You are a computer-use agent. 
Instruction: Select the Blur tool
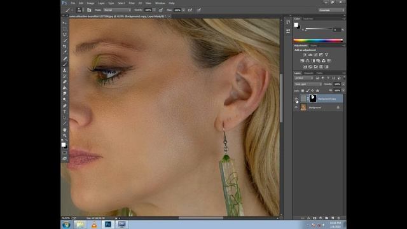65,94
